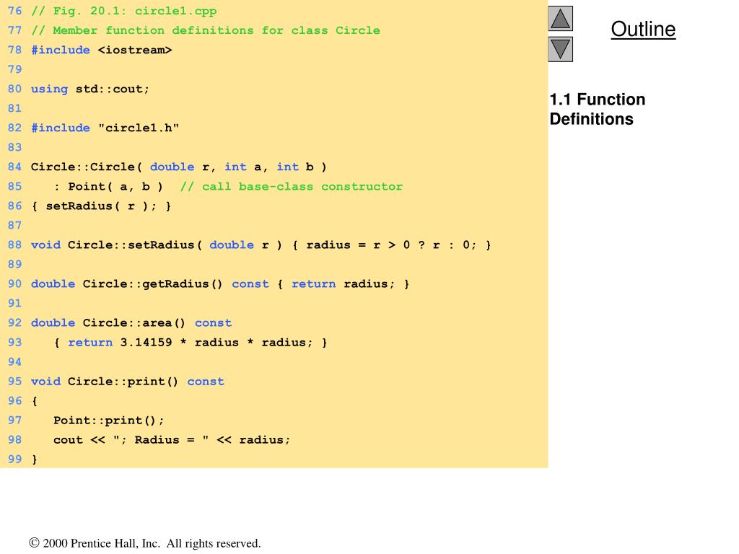Viewport: 739px width, 554px height.
Task: Open the Outline link
Action: (643, 29)
